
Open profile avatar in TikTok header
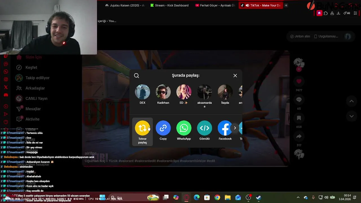(348, 36)
